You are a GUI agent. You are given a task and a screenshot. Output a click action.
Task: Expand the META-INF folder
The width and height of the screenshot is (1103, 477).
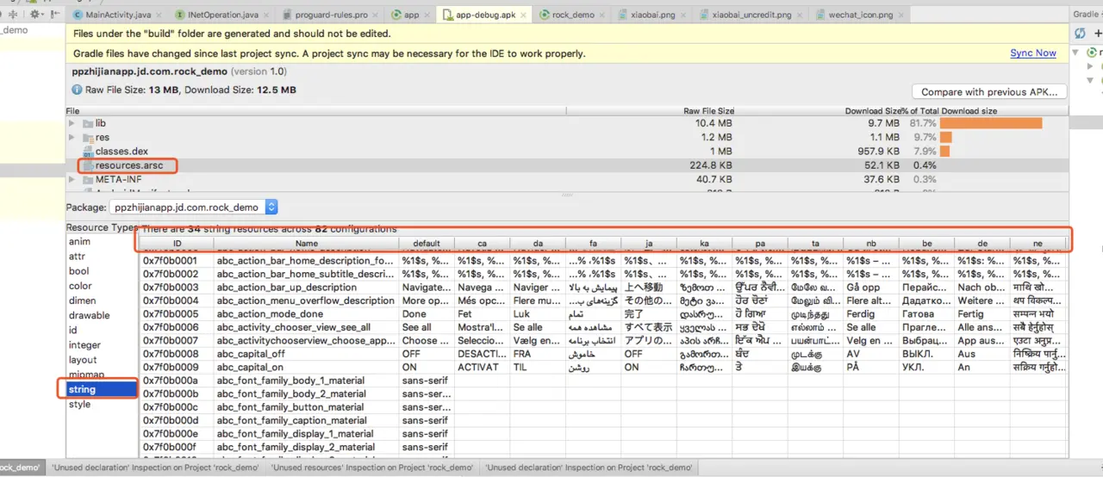(x=72, y=179)
